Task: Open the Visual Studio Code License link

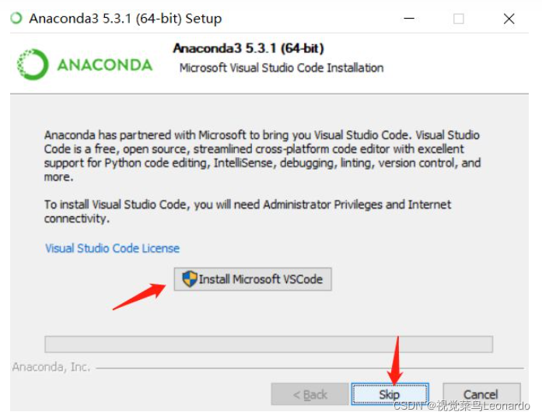Action: tap(112, 248)
